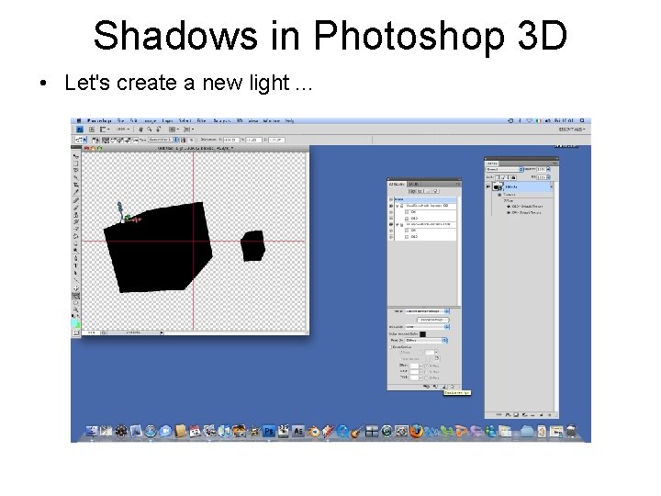Image resolution: width=661 pixels, height=496 pixels.
Task: Click the Create a new light icon
Action: pos(444,387)
